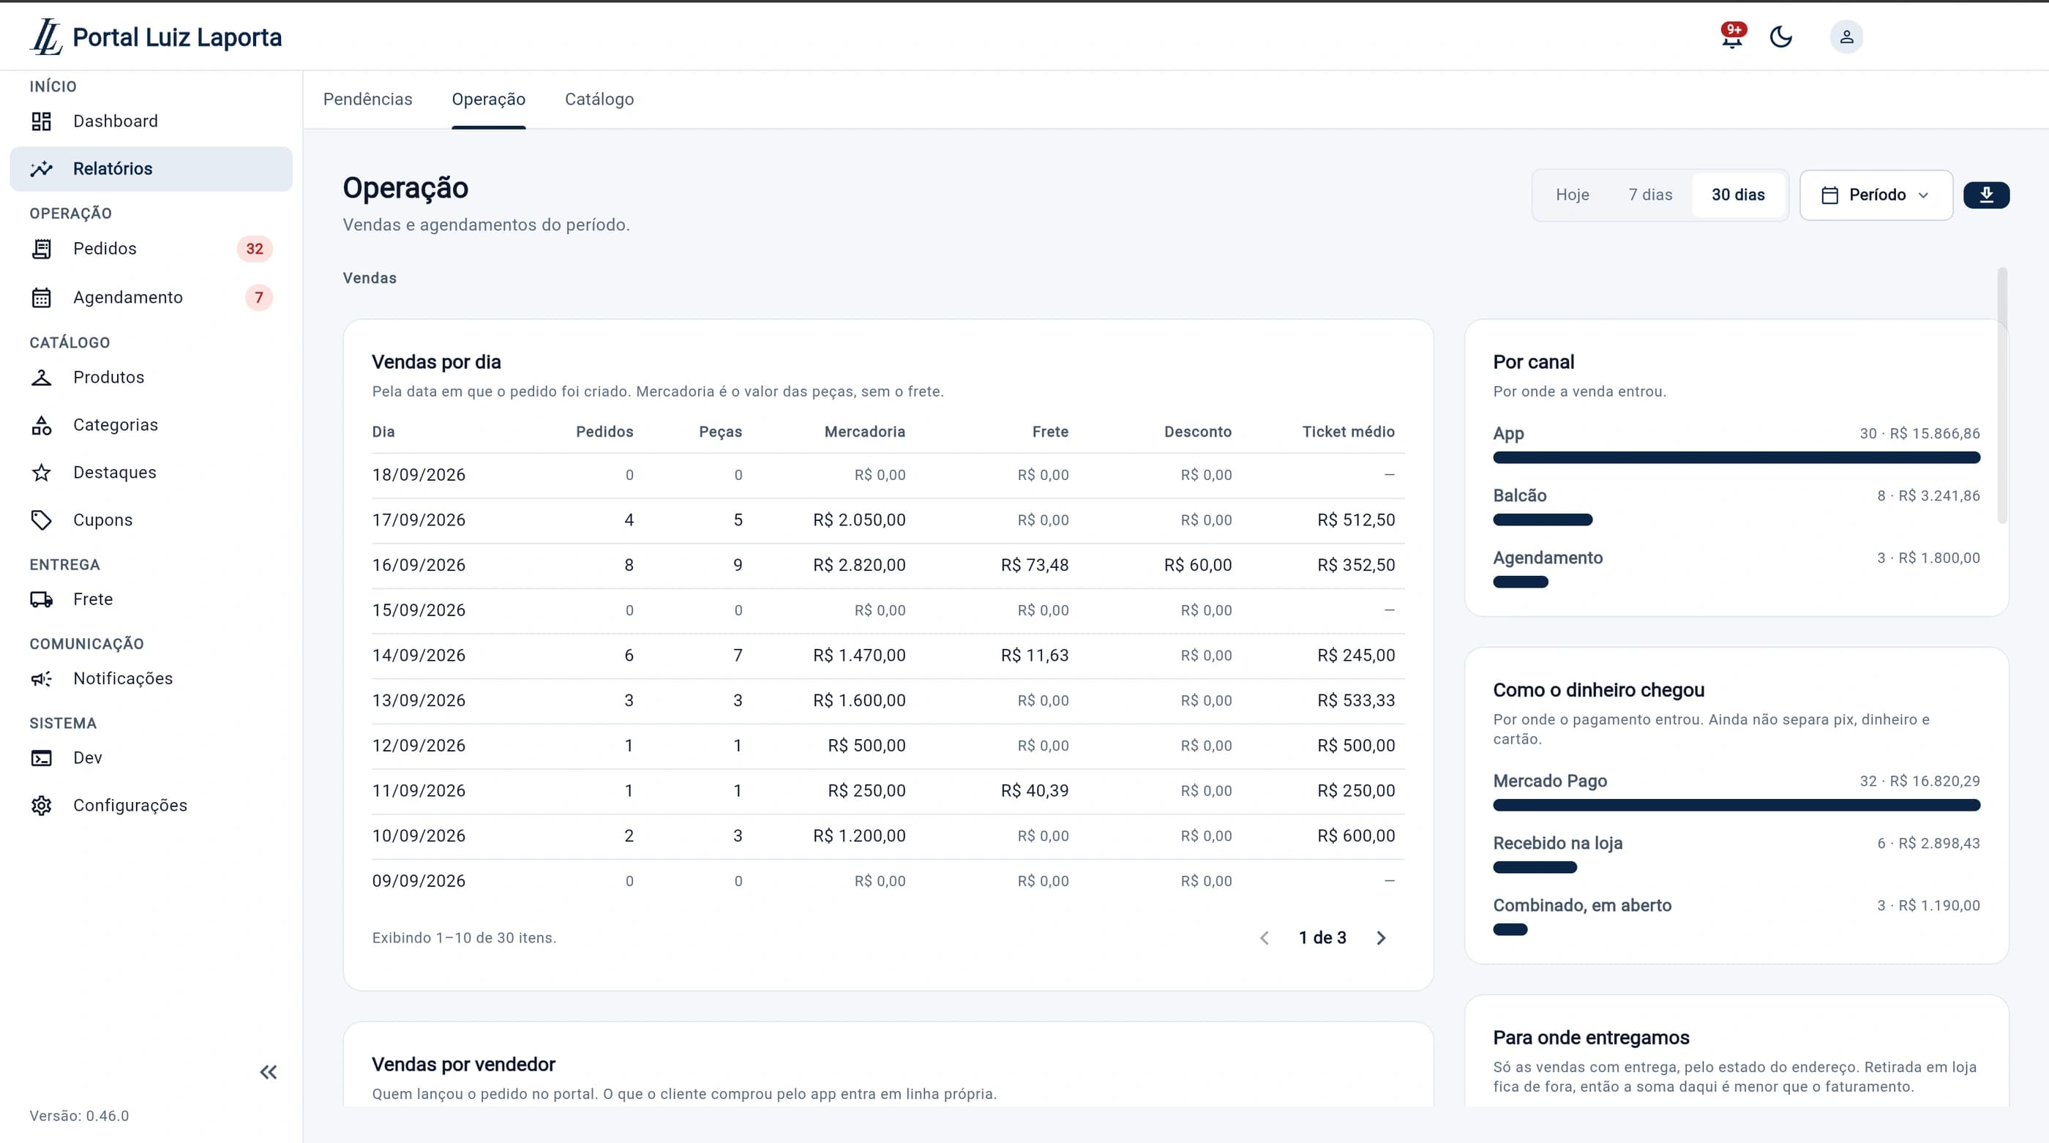Open Cupons in the sidebar

[x=151, y=520]
